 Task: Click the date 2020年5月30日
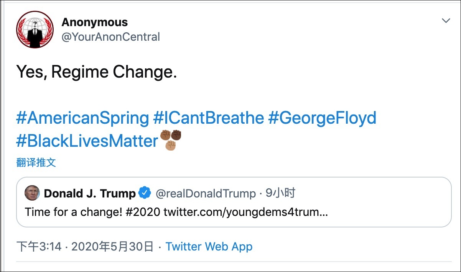pos(112,246)
